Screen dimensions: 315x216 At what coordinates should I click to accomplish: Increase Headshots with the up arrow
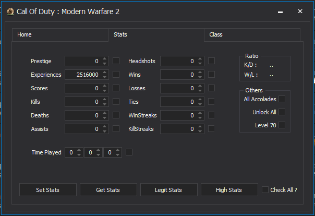point(200,58)
